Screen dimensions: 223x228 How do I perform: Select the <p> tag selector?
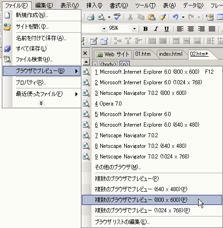[125, 64]
